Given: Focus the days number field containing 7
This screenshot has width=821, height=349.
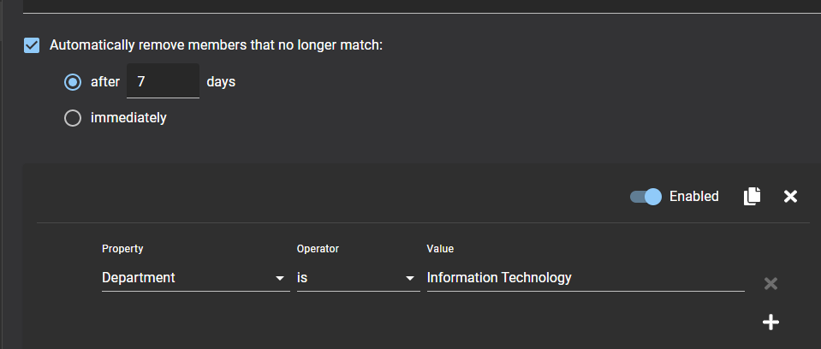Looking at the screenshot, I should tap(163, 82).
